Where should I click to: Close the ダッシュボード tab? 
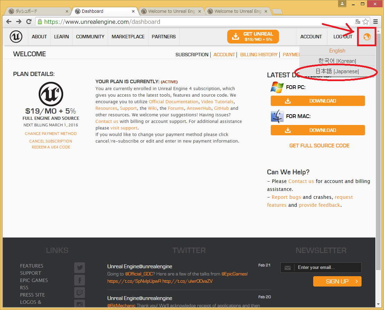[x=67, y=11]
